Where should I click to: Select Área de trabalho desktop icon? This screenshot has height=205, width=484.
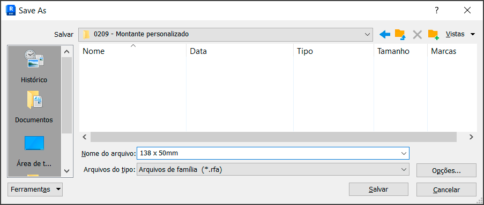[x=34, y=151]
